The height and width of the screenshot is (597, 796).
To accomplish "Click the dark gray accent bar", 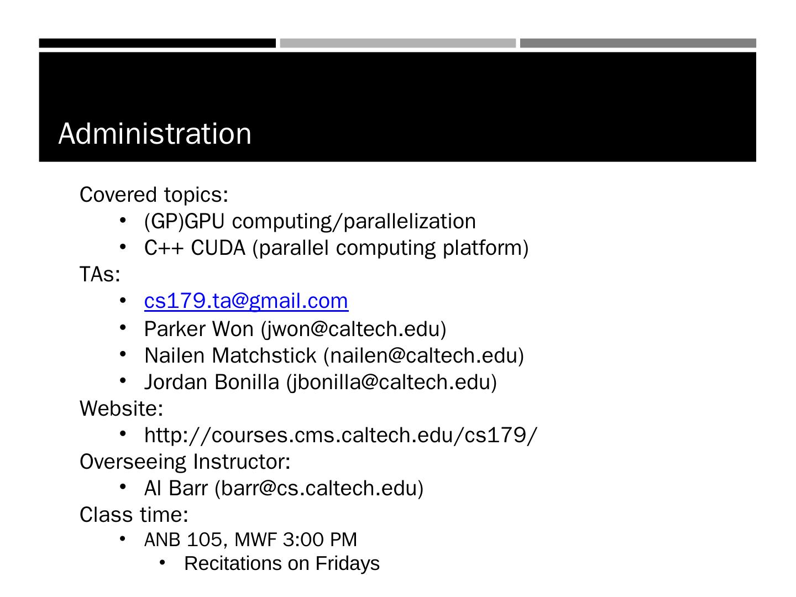I will pos(638,43).
